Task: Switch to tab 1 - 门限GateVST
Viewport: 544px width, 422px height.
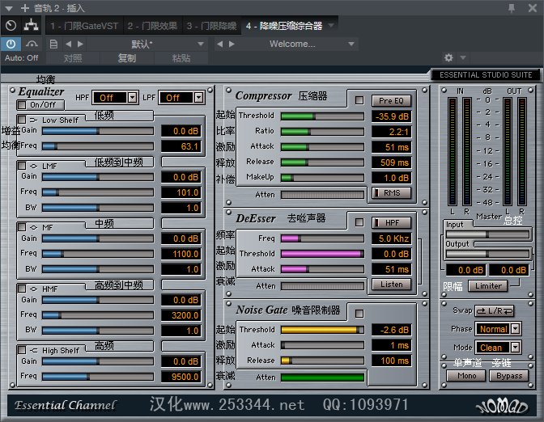Action: click(84, 26)
